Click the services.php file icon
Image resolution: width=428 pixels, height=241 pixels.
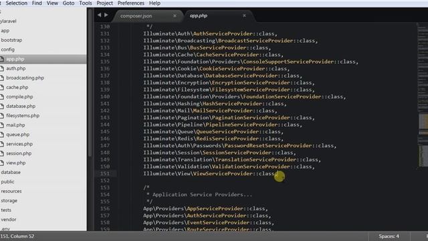point(1,144)
